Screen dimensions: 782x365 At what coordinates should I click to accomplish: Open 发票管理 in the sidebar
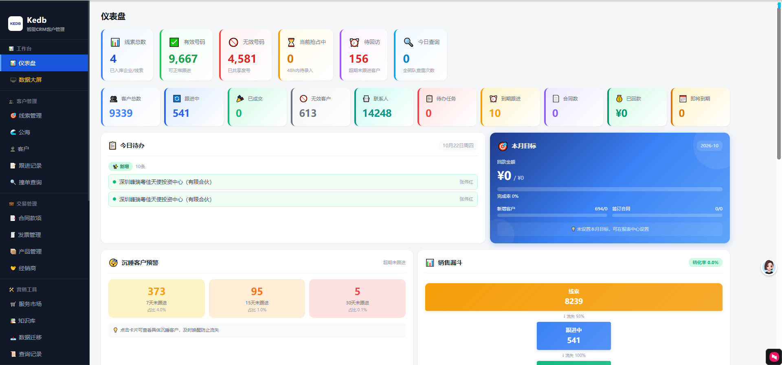[x=44, y=235]
